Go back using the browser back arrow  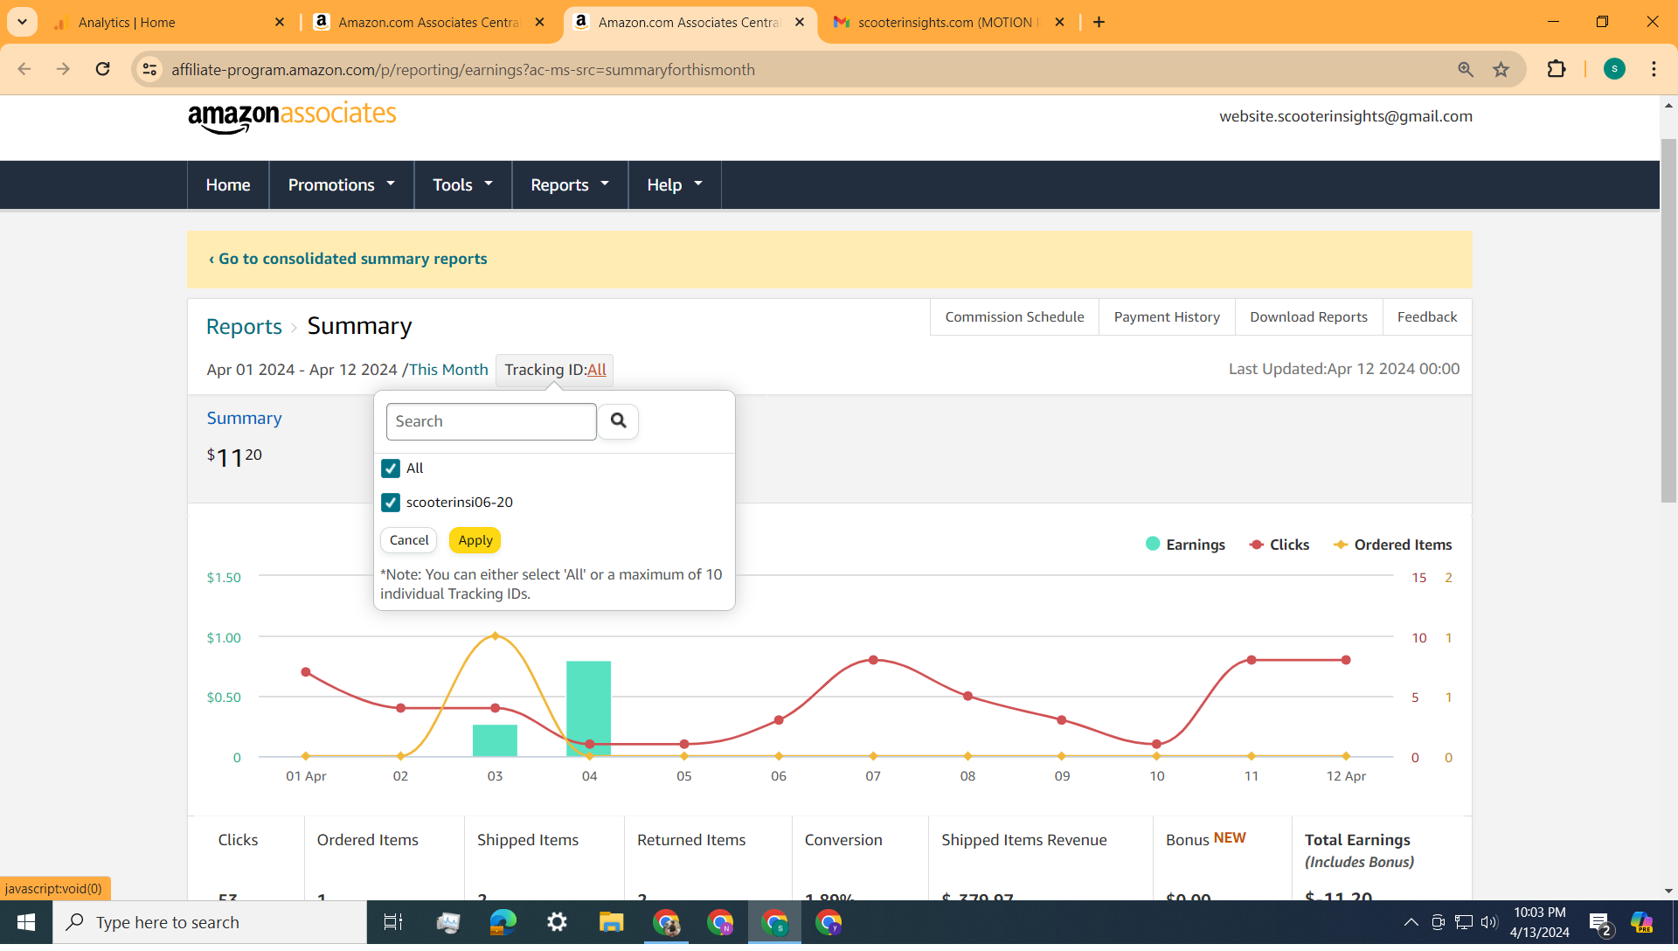[24, 69]
